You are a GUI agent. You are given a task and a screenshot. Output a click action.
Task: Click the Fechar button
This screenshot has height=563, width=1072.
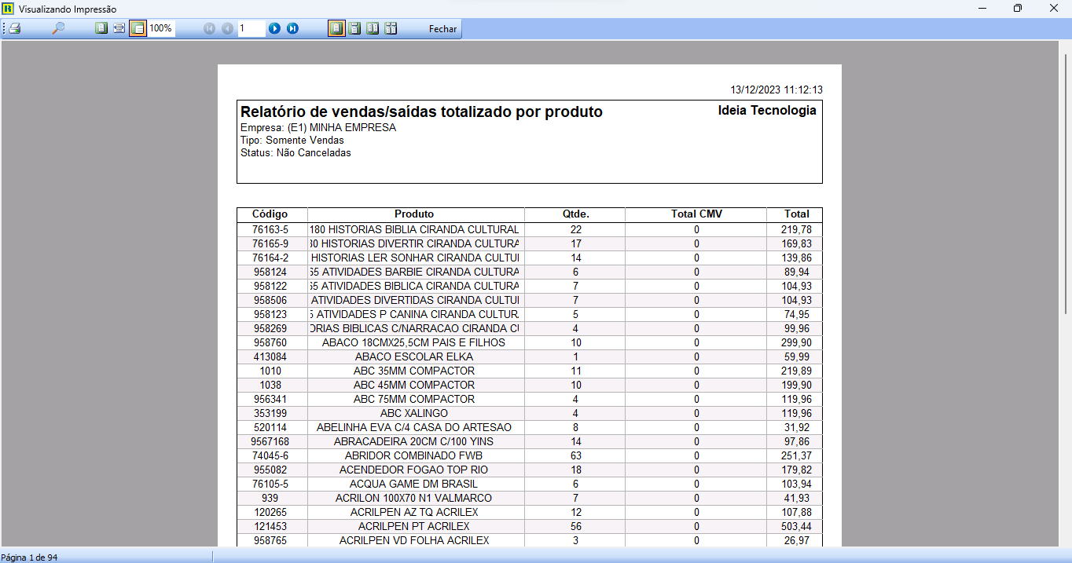click(x=442, y=28)
